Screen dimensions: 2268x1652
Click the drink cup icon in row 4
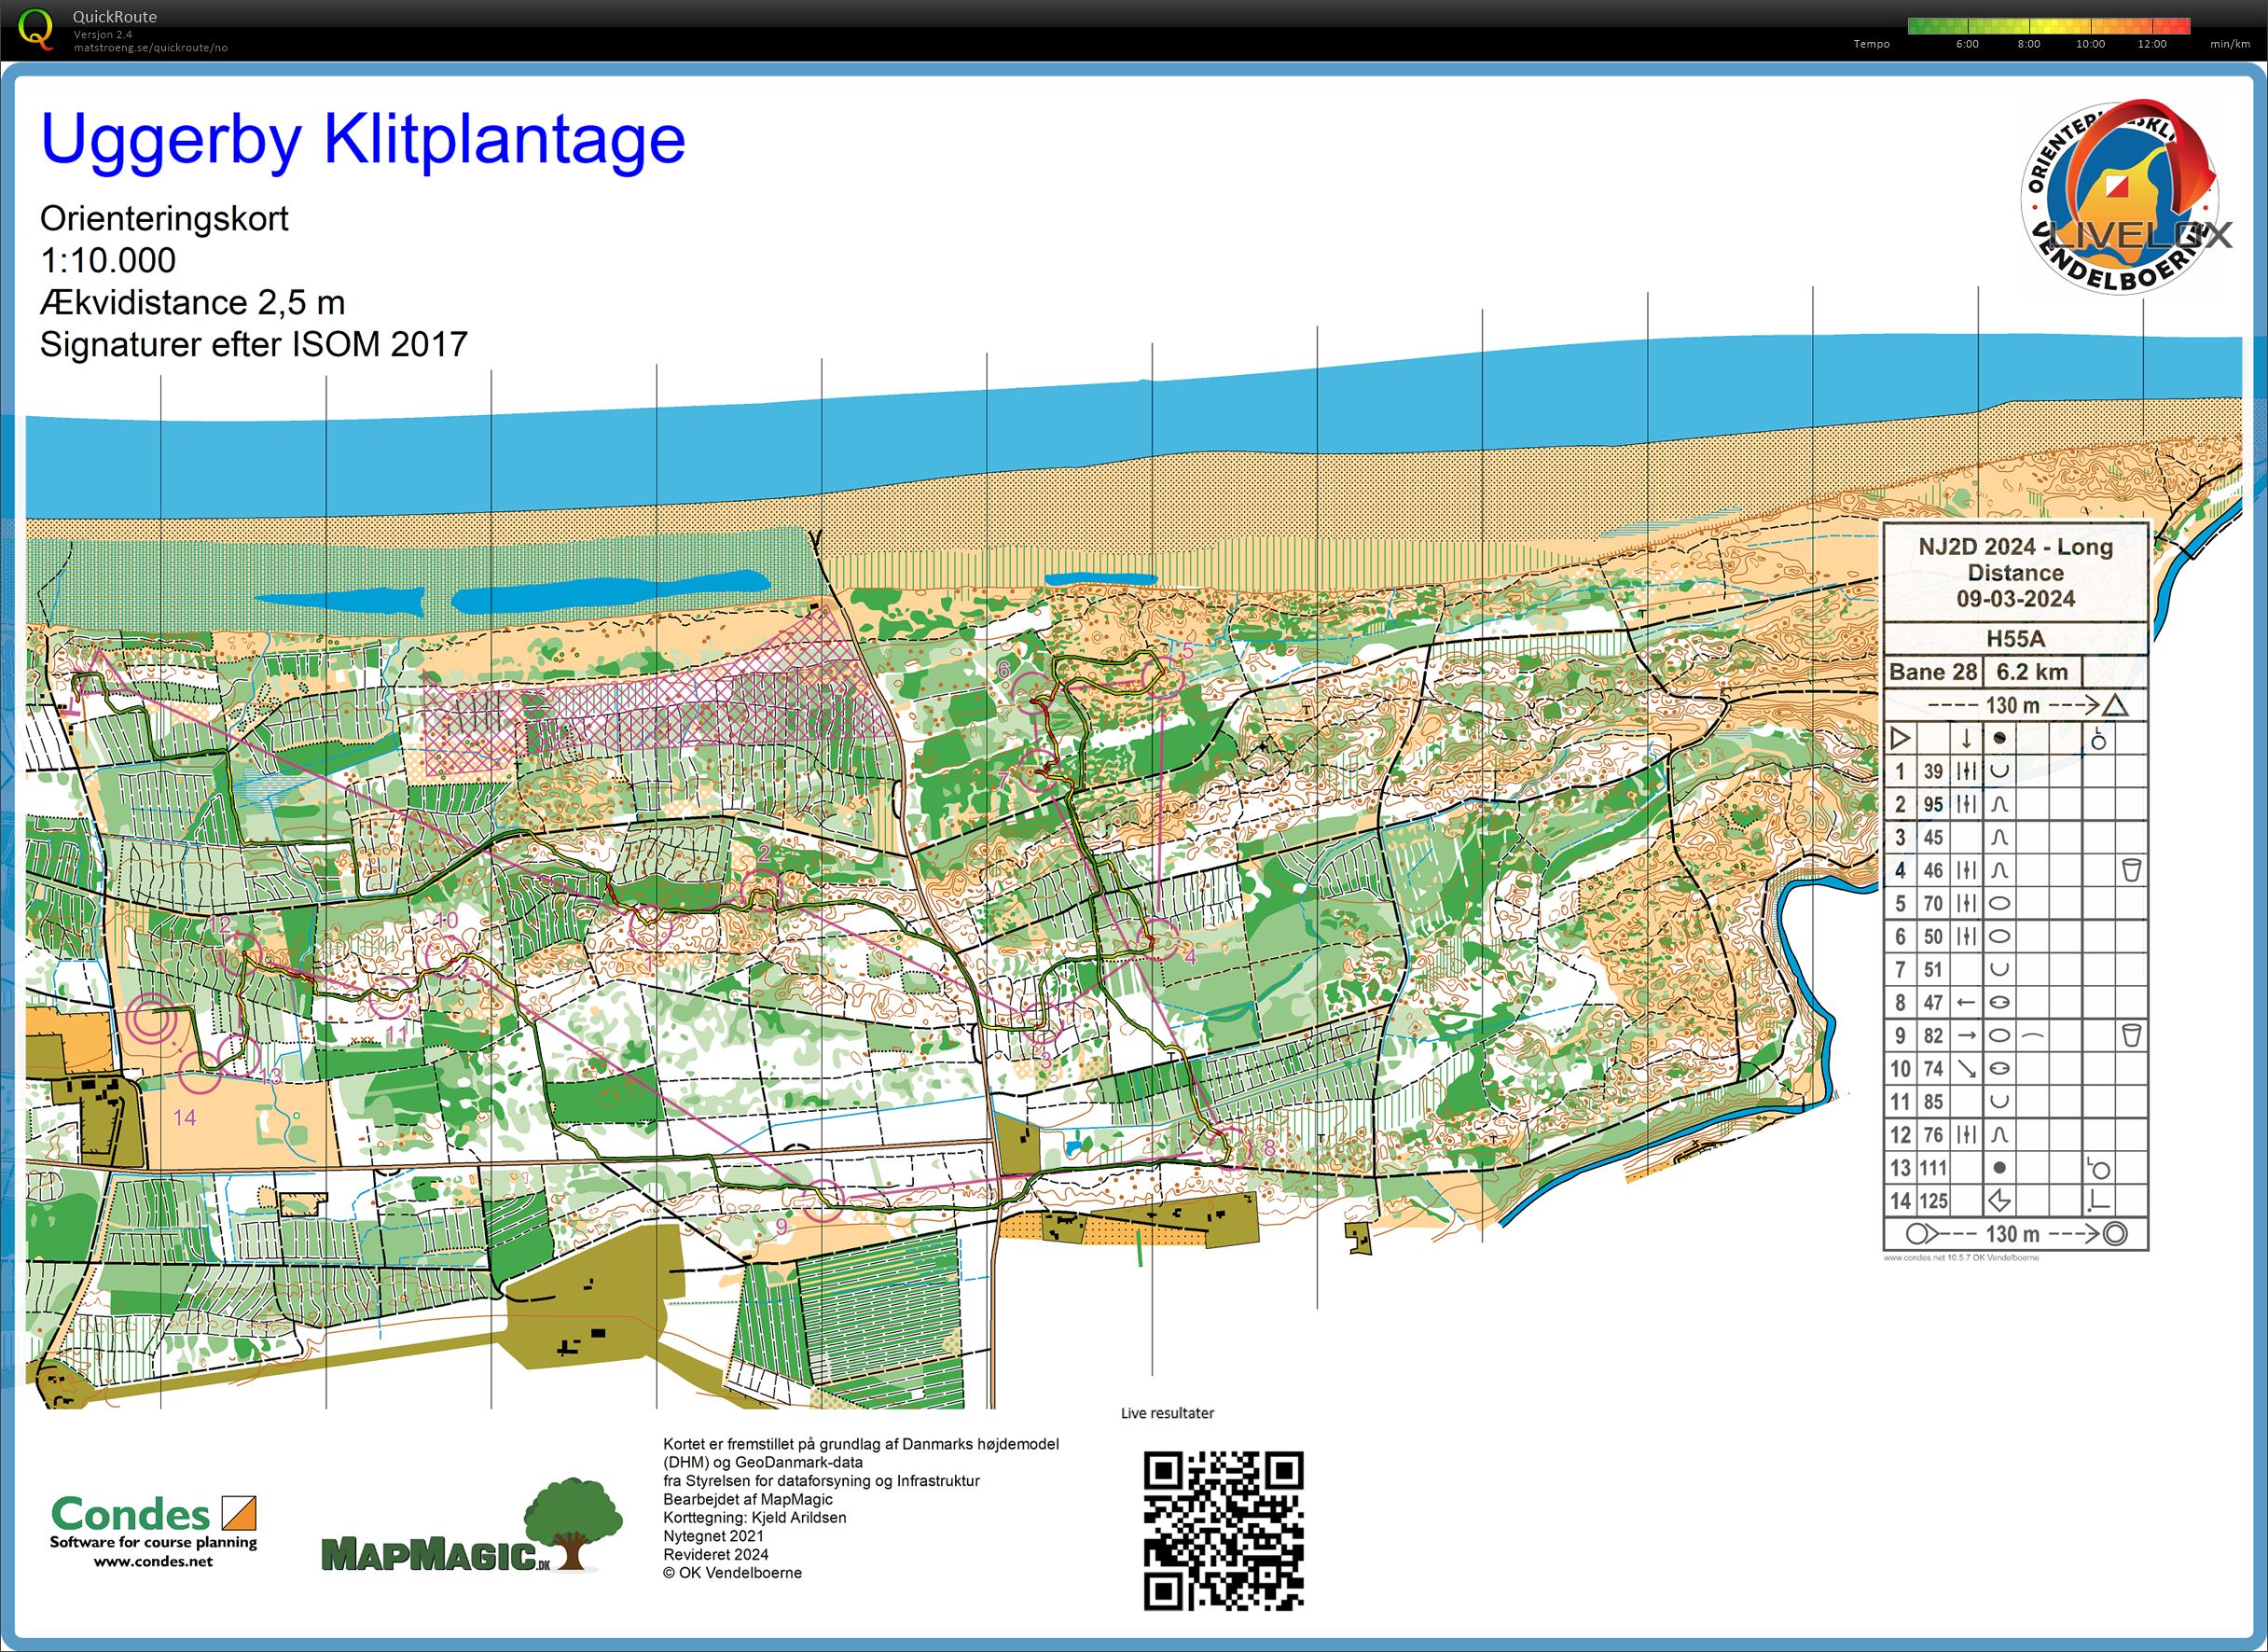[2131, 870]
